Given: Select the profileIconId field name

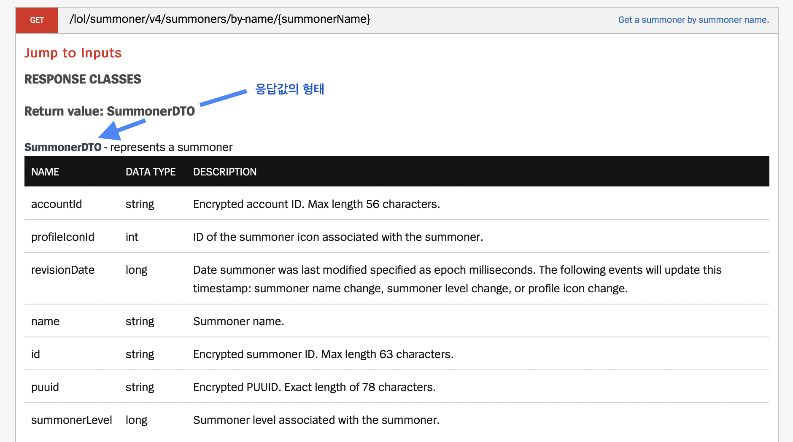Looking at the screenshot, I should click(x=63, y=237).
